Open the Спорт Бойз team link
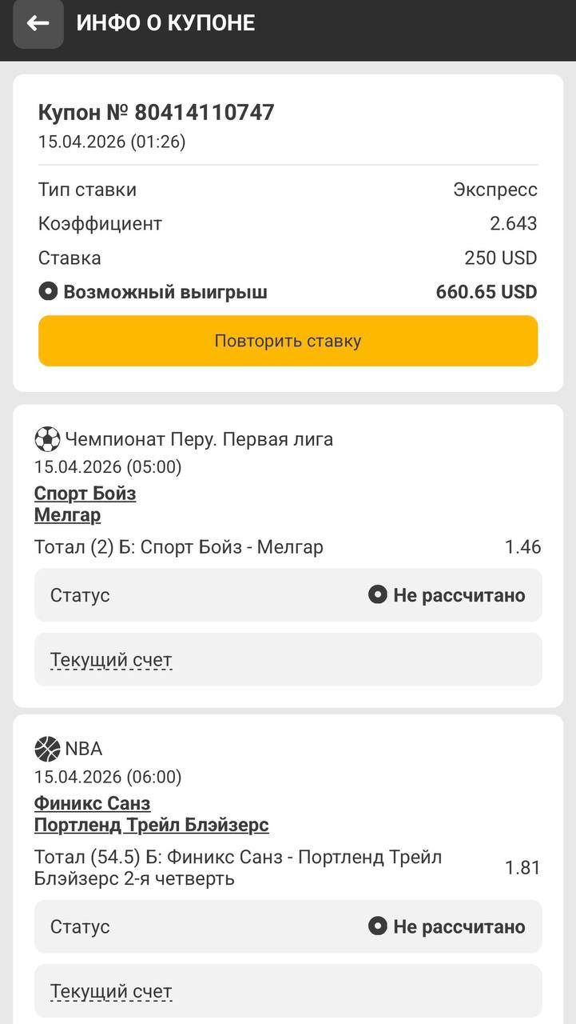The height and width of the screenshot is (1024, 576). coord(85,493)
